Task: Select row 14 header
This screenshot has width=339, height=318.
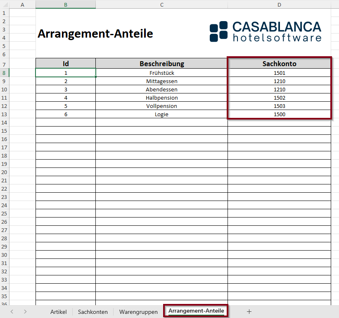Action: (4, 122)
